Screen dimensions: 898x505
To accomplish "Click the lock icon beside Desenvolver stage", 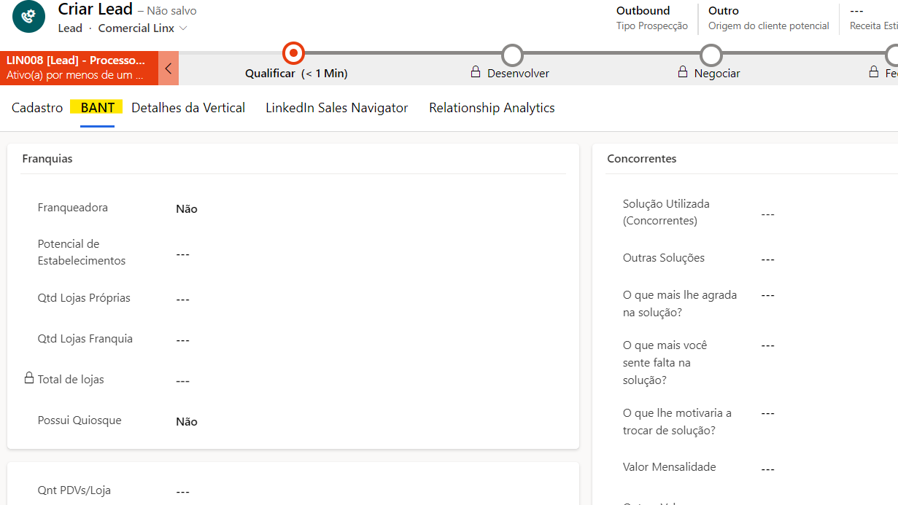I will coord(476,72).
